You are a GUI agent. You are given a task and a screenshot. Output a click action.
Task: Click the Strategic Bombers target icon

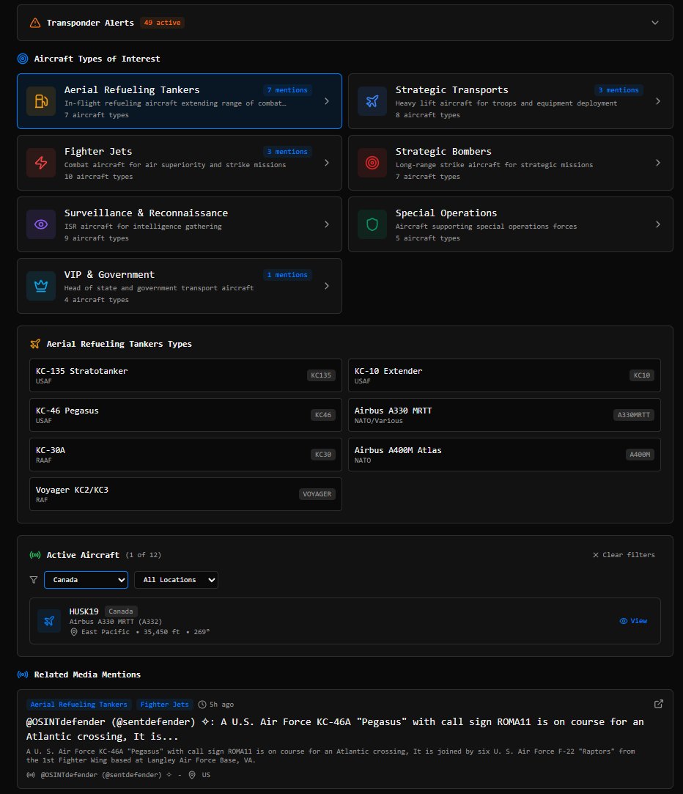click(372, 163)
